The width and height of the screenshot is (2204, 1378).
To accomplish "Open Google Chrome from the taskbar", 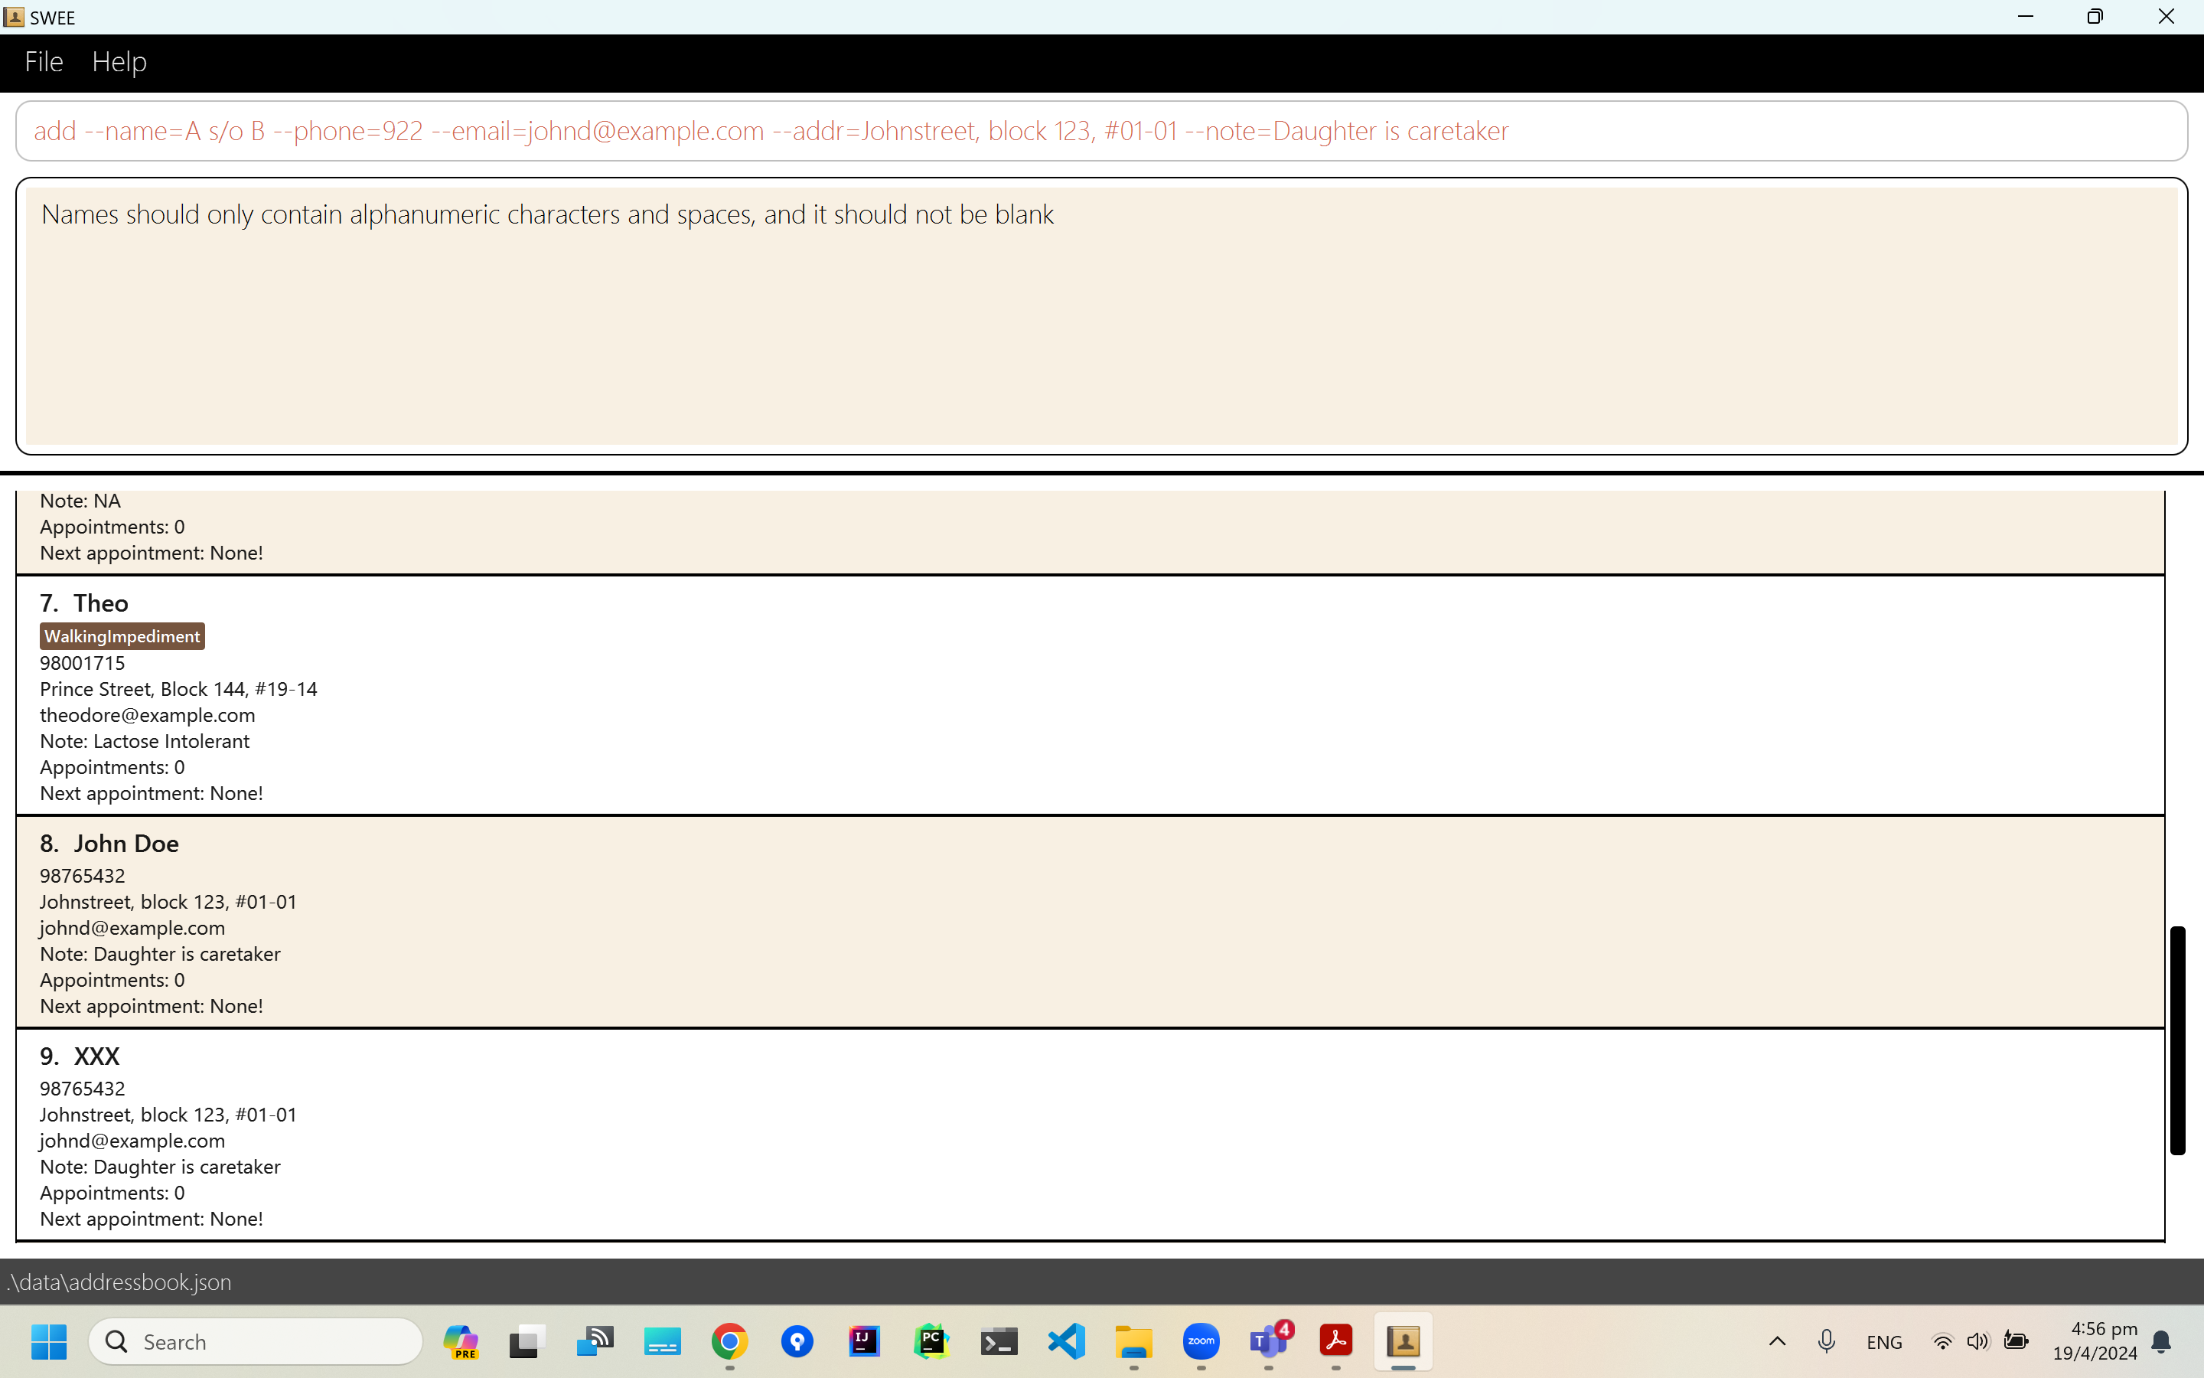I will (x=729, y=1341).
